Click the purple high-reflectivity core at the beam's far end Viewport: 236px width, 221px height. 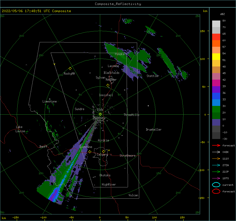pyautogui.click(x=53, y=195)
